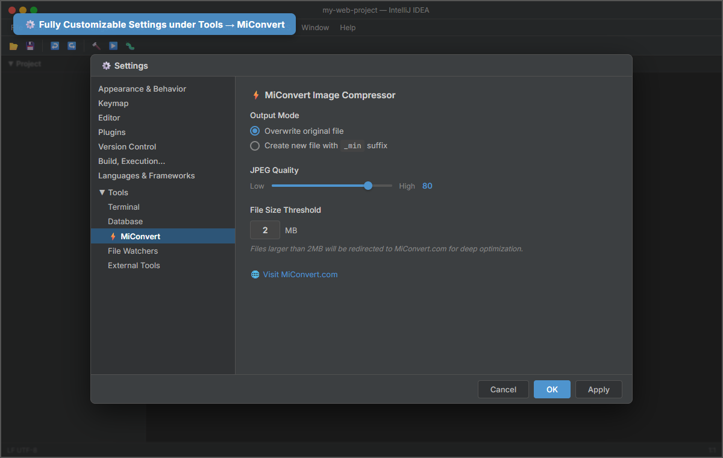Click the Build hammer toolbar icon
Screen dimensions: 723x458
(95, 46)
